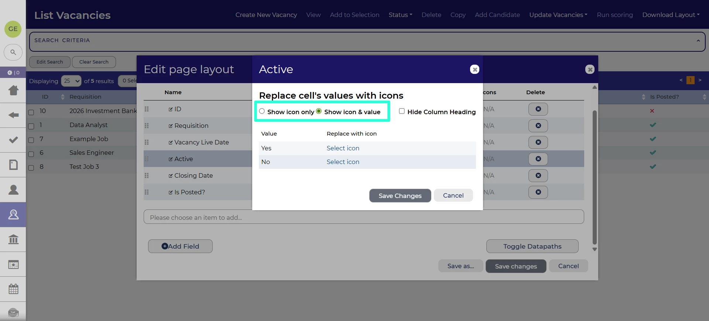Click the Edit Search button
This screenshot has width=709, height=321.
point(50,62)
